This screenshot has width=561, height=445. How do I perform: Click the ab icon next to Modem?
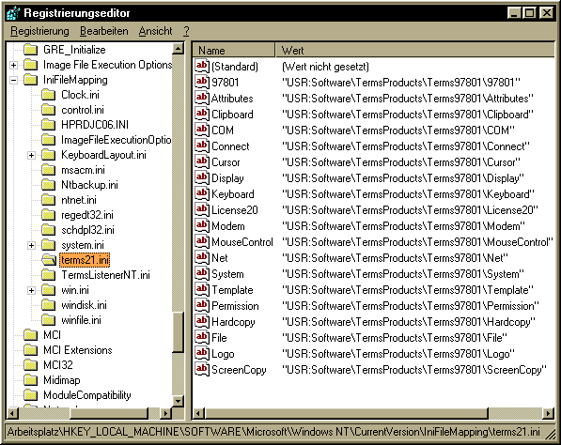[202, 225]
